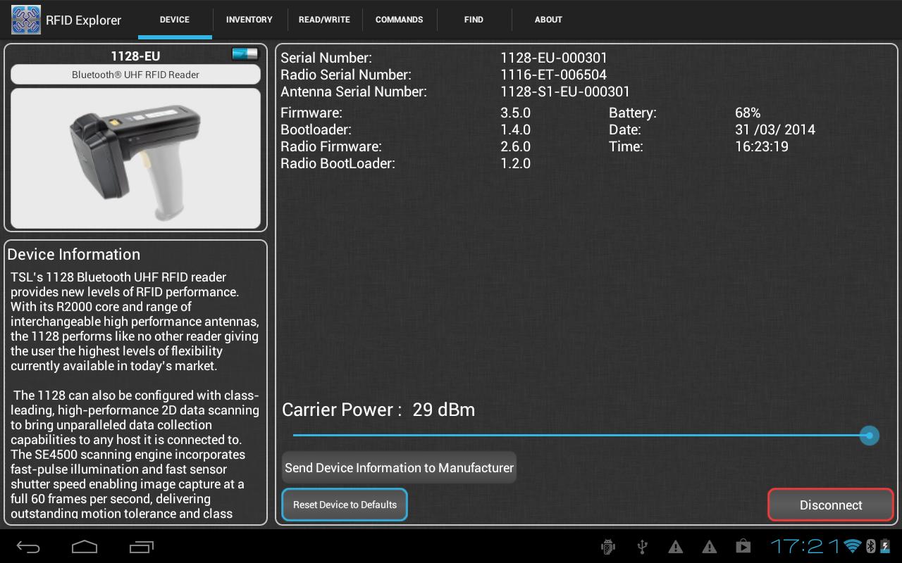Tap the Wi-Fi status icon
Image resolution: width=902 pixels, height=563 pixels.
click(x=853, y=547)
